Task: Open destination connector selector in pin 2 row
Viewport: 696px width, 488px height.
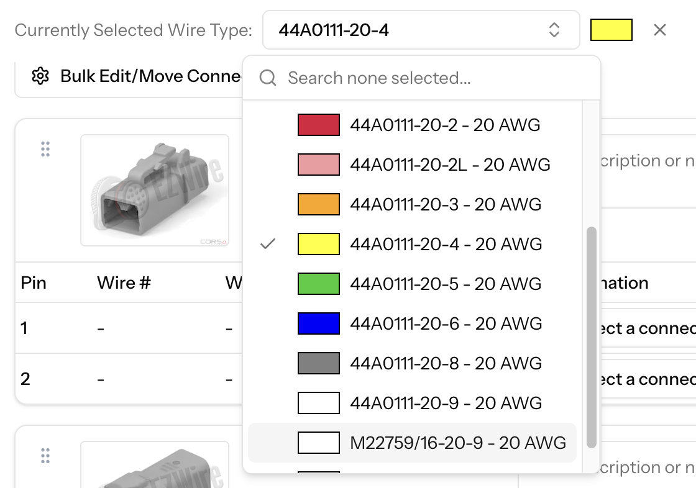Action: (649, 379)
